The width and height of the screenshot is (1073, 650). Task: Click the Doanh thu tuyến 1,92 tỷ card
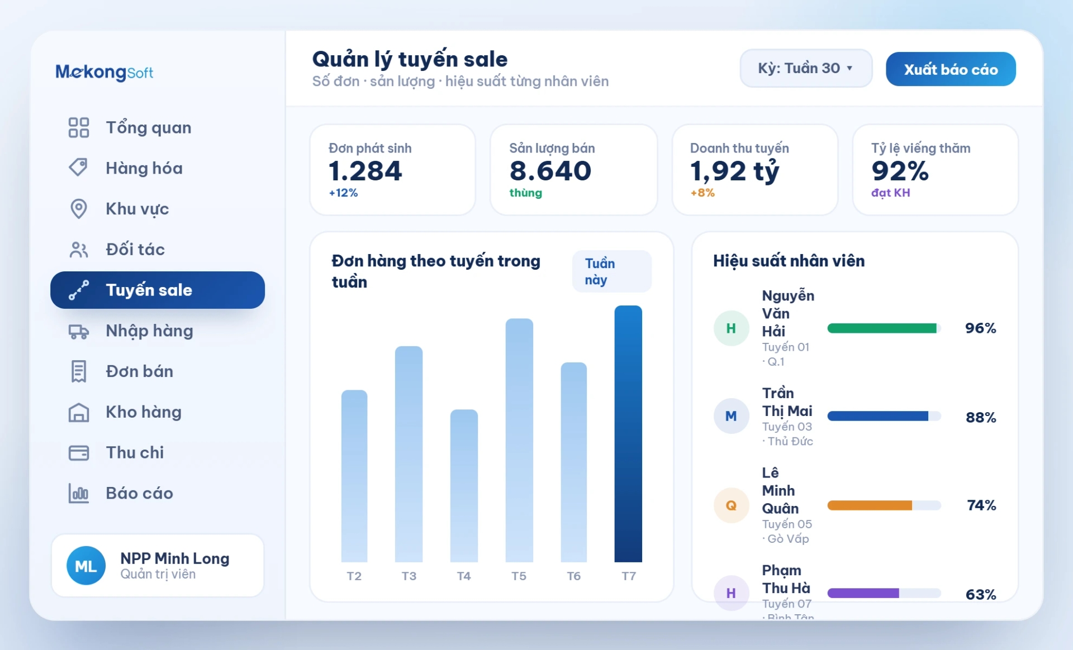[755, 170]
